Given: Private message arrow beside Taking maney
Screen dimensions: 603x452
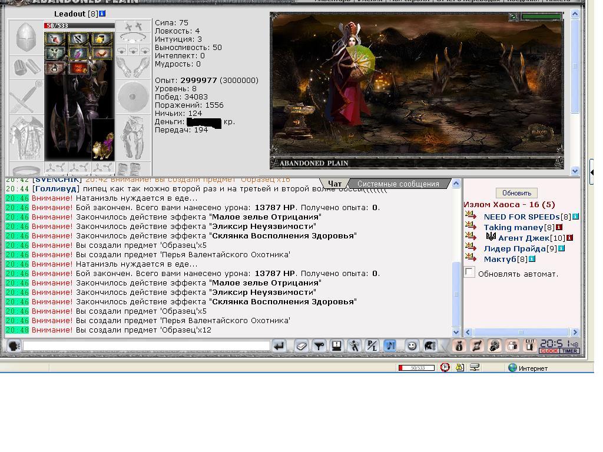Looking at the screenshot, I should coord(471,226).
